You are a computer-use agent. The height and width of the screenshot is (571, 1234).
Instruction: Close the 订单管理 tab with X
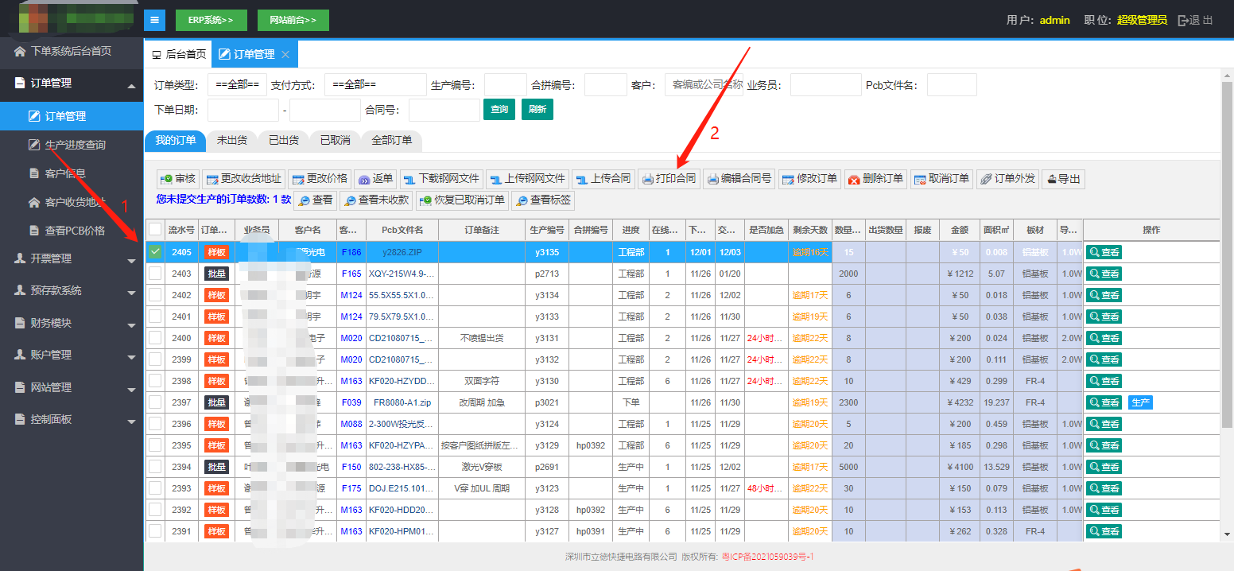coord(285,55)
